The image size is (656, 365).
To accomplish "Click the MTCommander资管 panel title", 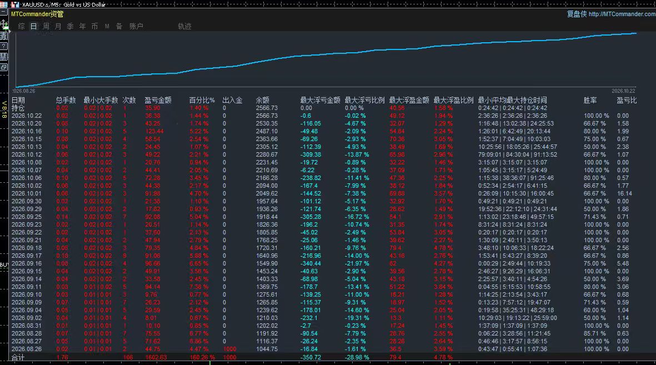I will [37, 14].
